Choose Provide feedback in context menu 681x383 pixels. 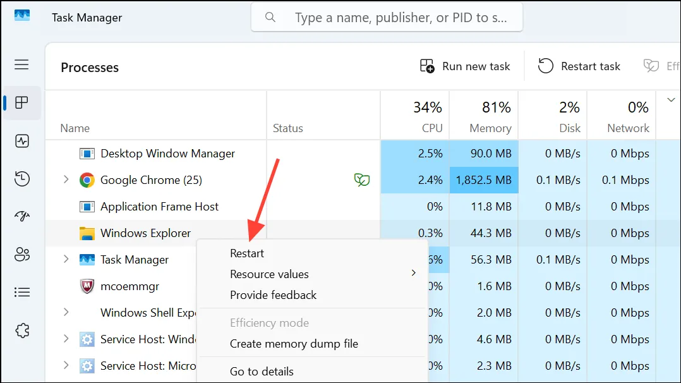click(x=273, y=295)
